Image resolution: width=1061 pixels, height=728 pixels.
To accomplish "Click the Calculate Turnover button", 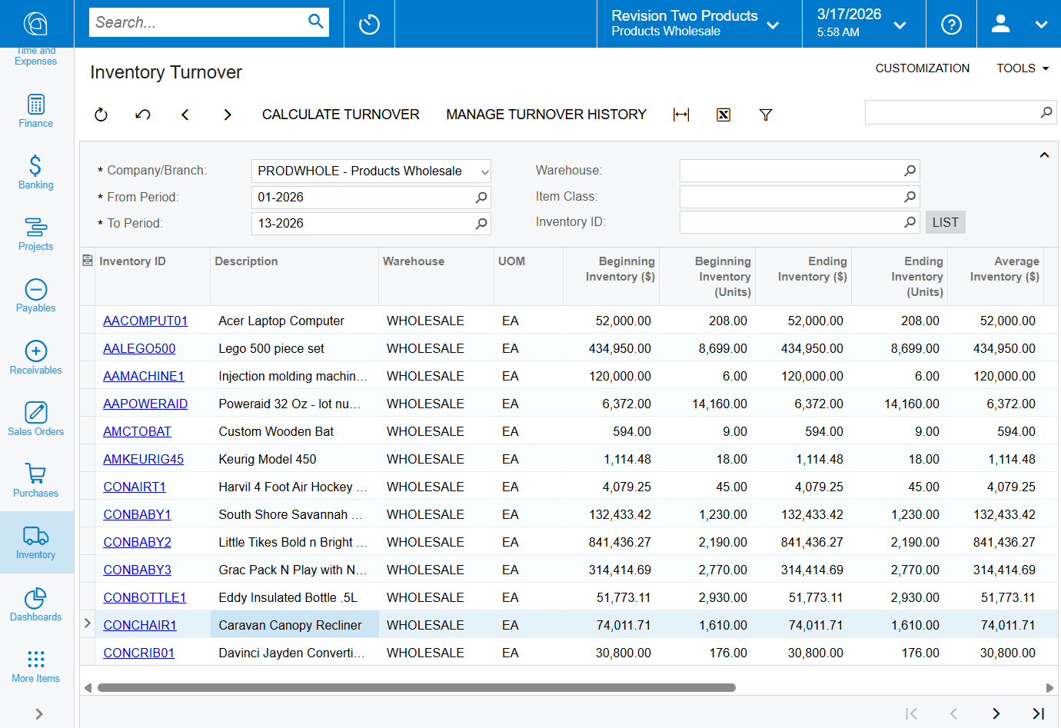I will 341,115.
